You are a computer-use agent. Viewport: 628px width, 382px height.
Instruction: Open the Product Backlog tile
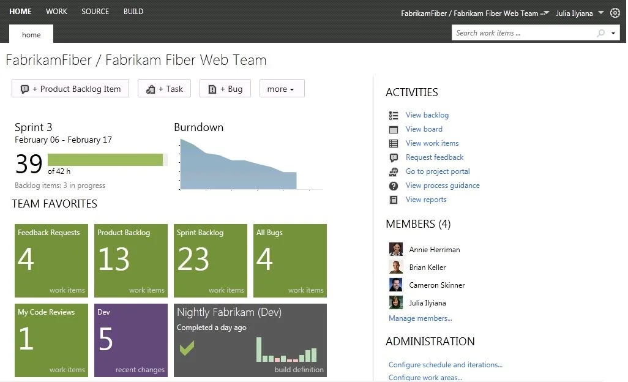point(131,261)
